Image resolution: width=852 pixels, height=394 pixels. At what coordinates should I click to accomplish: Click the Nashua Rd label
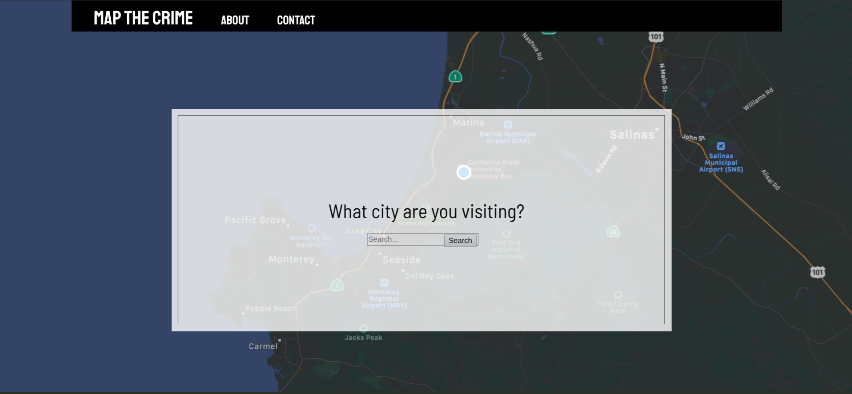[x=532, y=46]
